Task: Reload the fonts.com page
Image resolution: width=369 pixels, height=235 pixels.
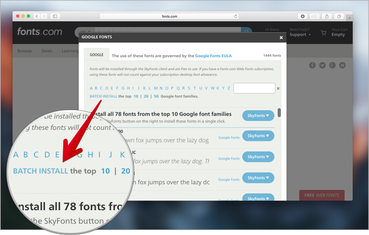Action: pyautogui.click(x=236, y=16)
